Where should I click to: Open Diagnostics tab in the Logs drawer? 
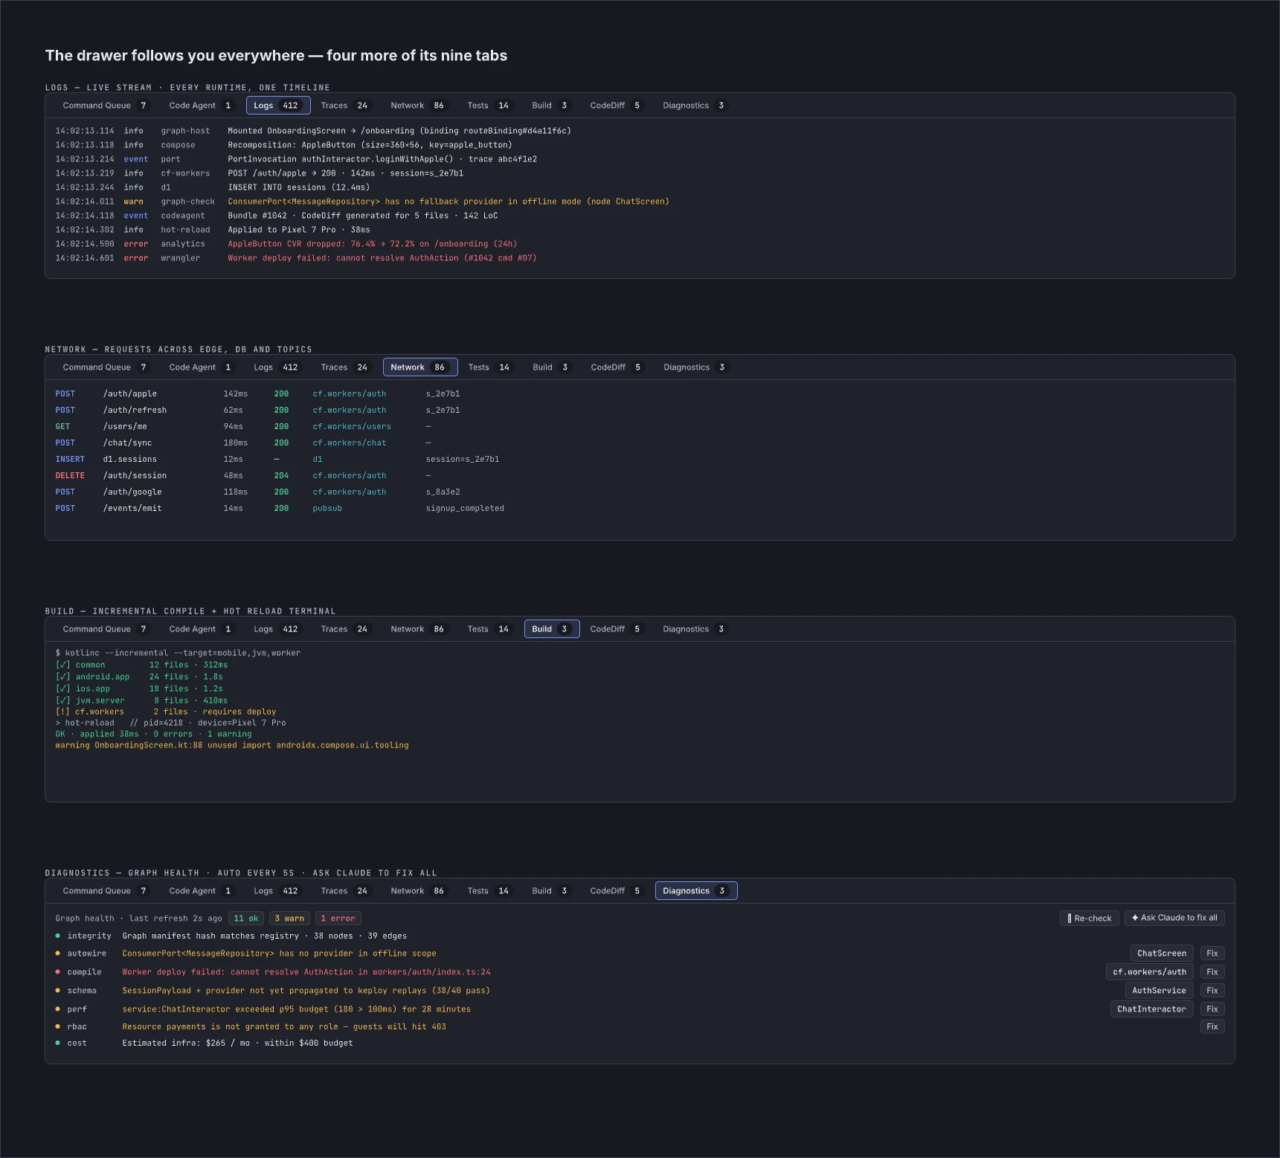[695, 106]
